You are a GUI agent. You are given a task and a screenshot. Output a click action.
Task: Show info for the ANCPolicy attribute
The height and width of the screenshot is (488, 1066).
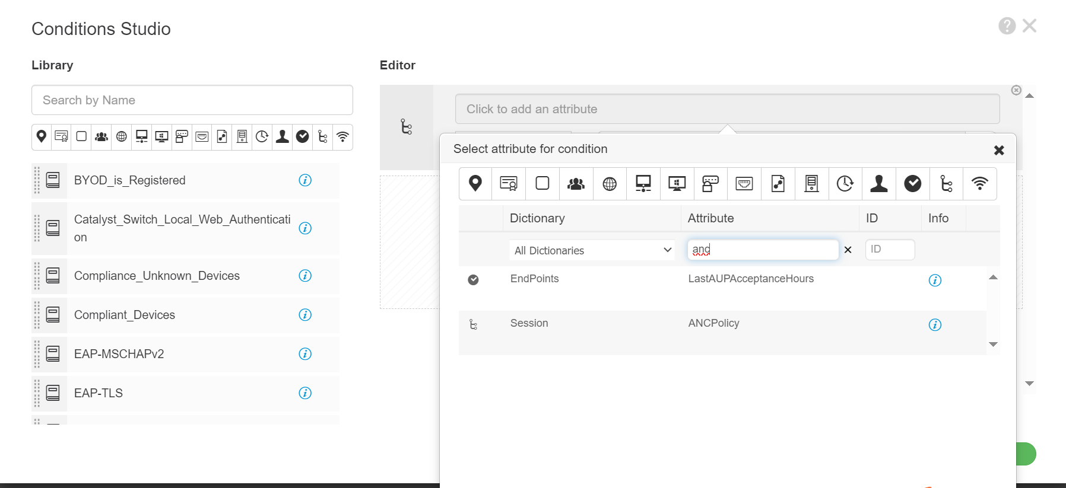pyautogui.click(x=935, y=325)
